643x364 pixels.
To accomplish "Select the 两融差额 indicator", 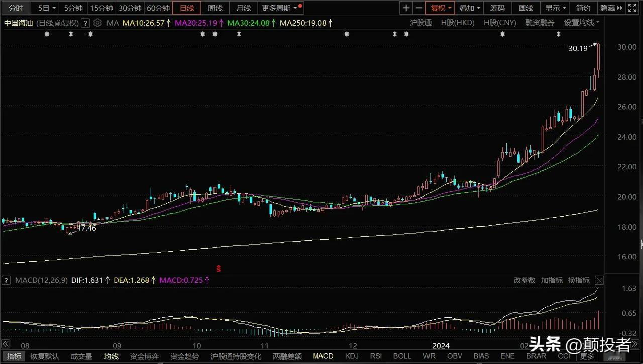I will (287, 357).
